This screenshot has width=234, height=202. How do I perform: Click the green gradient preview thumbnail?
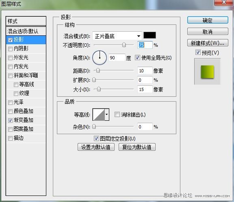[208, 72]
